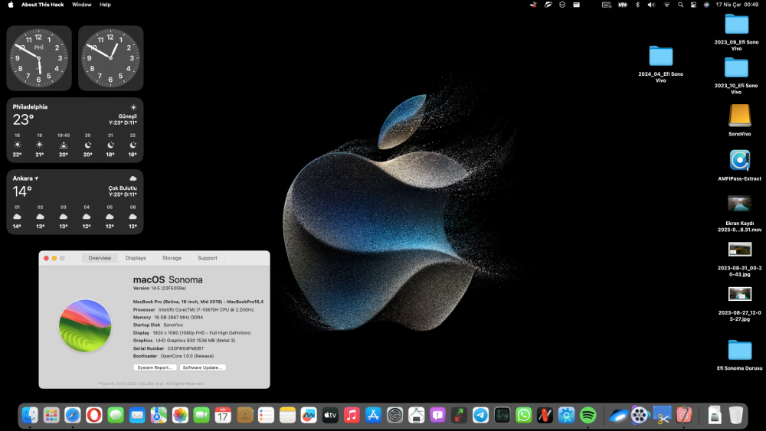Viewport: 766px width, 431px height.
Task: Click the System Report button
Action: [x=155, y=367]
